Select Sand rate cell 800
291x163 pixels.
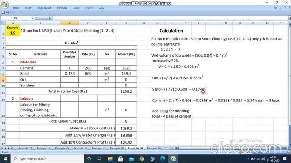[x=88, y=74]
